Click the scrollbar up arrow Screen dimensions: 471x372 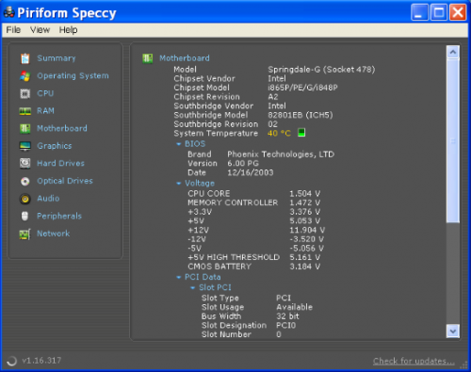453,52
